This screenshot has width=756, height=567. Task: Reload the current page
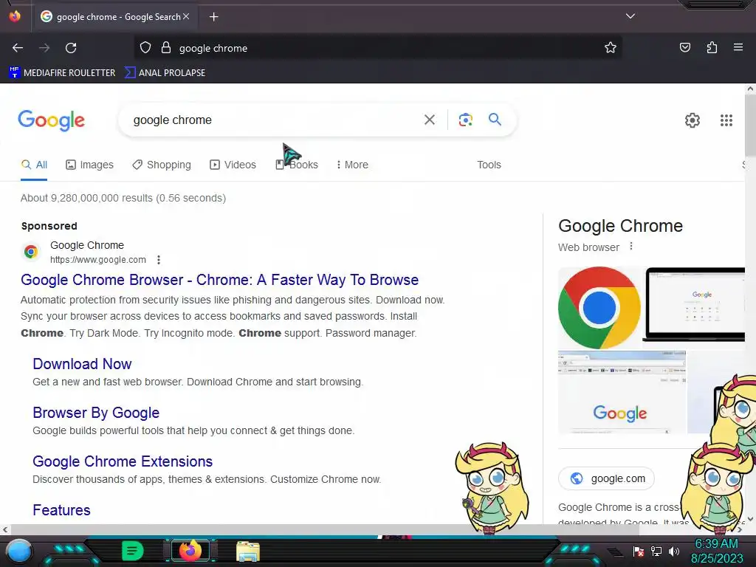(71, 48)
